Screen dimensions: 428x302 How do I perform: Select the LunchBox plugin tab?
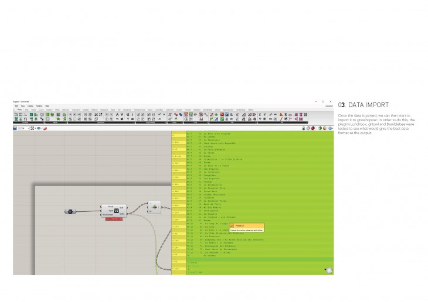click(158, 109)
